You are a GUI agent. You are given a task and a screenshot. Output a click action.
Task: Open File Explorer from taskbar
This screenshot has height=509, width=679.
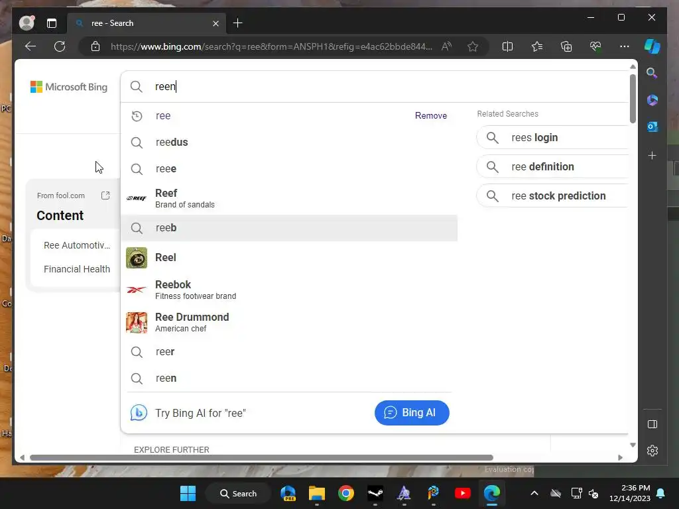click(x=316, y=493)
